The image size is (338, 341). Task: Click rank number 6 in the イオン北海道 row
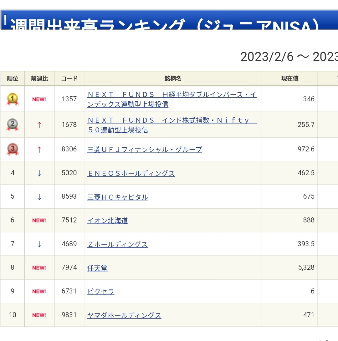click(13, 220)
